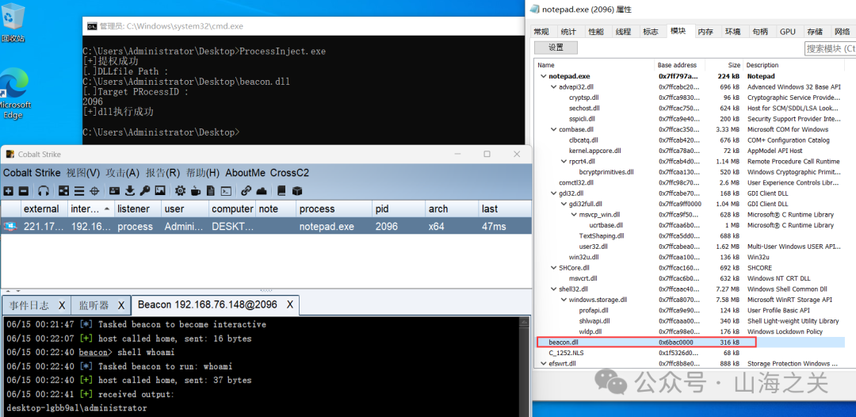Sort modules by Base address column

click(680, 65)
